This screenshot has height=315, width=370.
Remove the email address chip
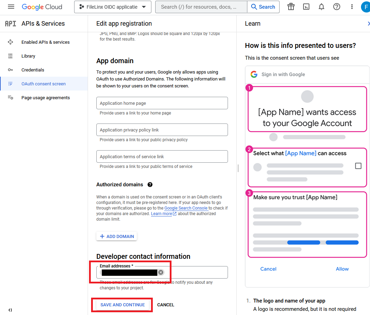[161, 272]
